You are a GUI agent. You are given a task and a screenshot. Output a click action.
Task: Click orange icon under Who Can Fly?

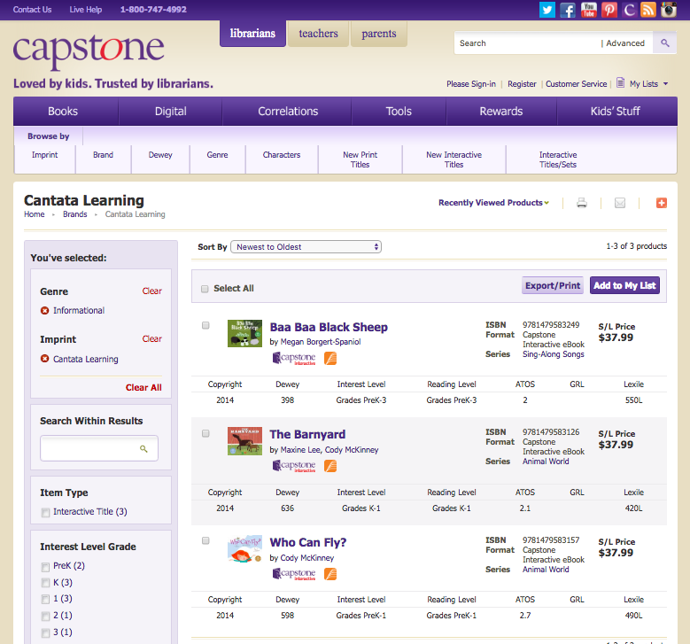(x=330, y=574)
